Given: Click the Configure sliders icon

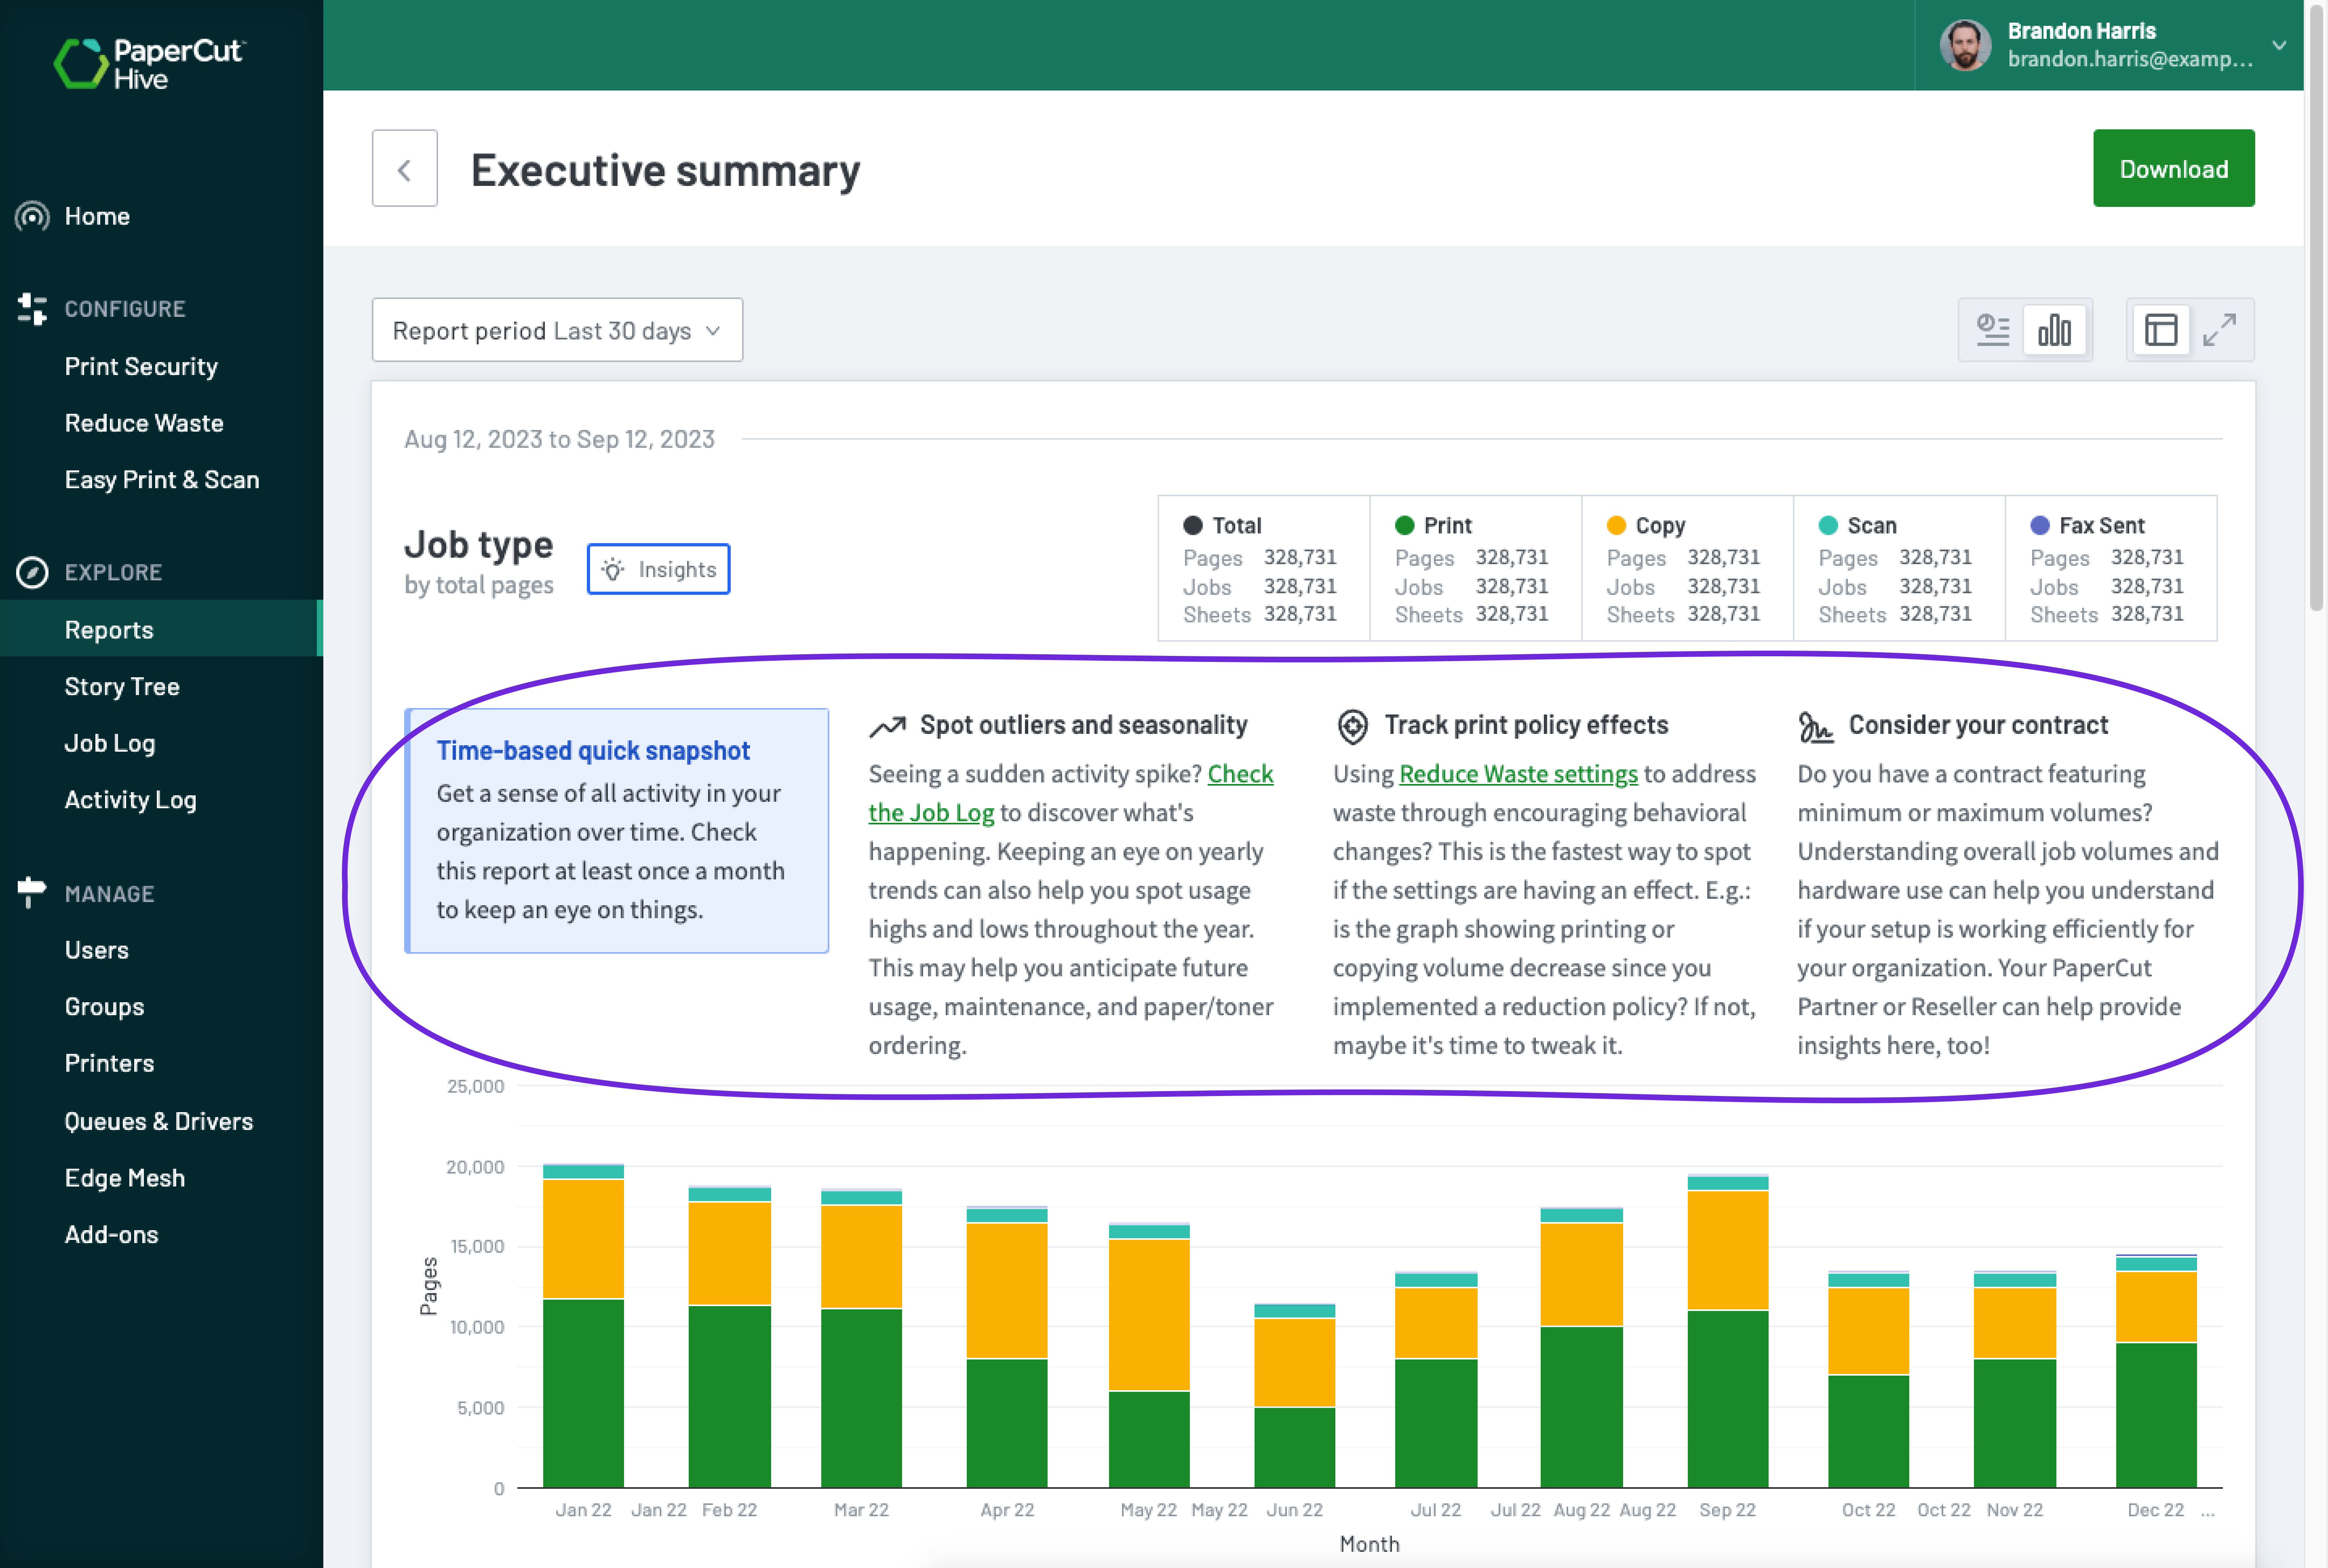Looking at the screenshot, I should 32,309.
